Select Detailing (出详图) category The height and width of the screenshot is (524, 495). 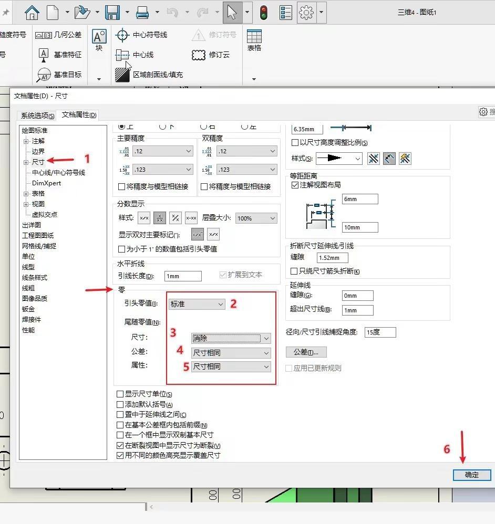[x=32, y=225]
